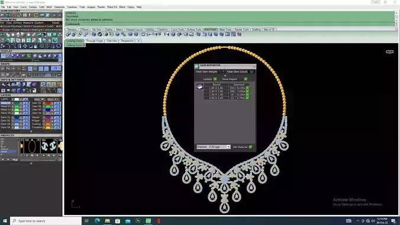Close the Gem Reporter window
The height and width of the screenshot is (225, 400).
pyautogui.click(x=254, y=66)
